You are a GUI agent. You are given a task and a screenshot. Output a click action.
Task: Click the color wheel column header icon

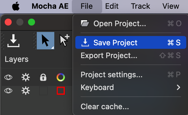pos(61,77)
